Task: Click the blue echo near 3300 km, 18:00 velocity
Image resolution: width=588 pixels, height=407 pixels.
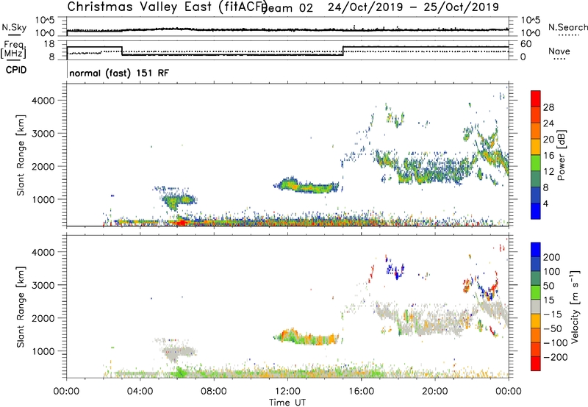Action: (x=395, y=270)
